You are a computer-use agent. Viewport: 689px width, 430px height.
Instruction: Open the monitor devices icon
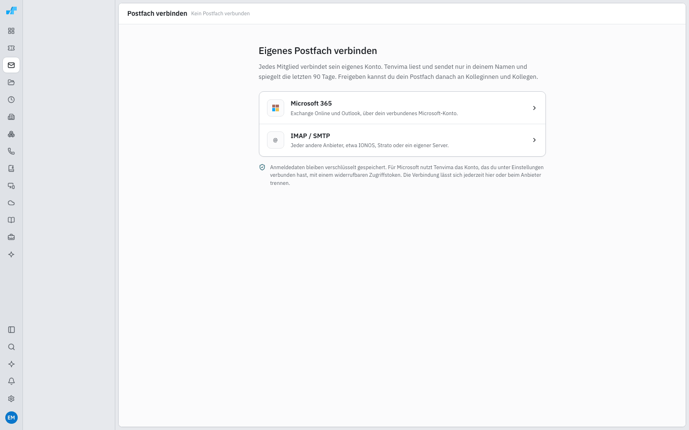point(11,186)
